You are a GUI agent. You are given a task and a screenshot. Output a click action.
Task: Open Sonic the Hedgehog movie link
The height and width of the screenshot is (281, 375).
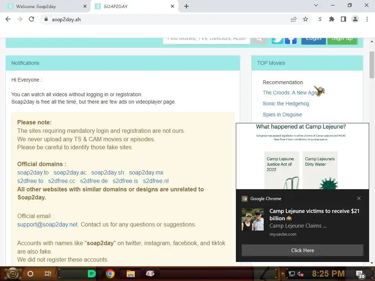286,104
